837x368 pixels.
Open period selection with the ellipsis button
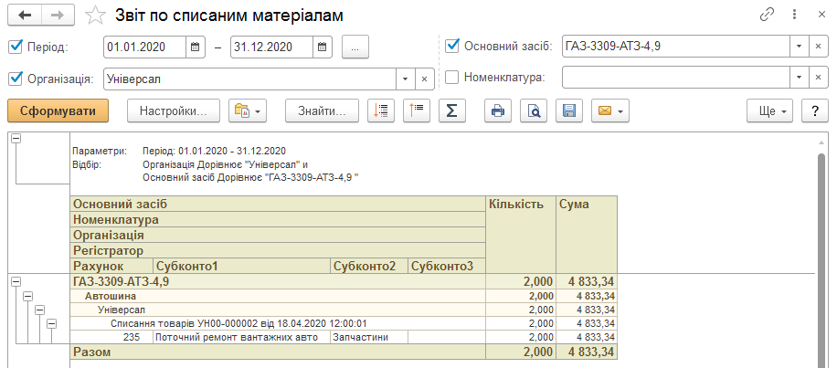tap(355, 47)
